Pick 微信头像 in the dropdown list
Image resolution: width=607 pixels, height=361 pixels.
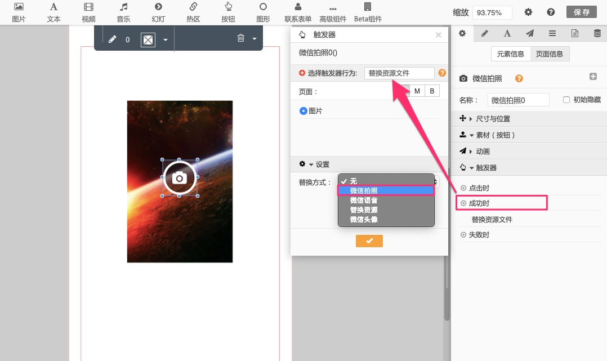coord(363,219)
